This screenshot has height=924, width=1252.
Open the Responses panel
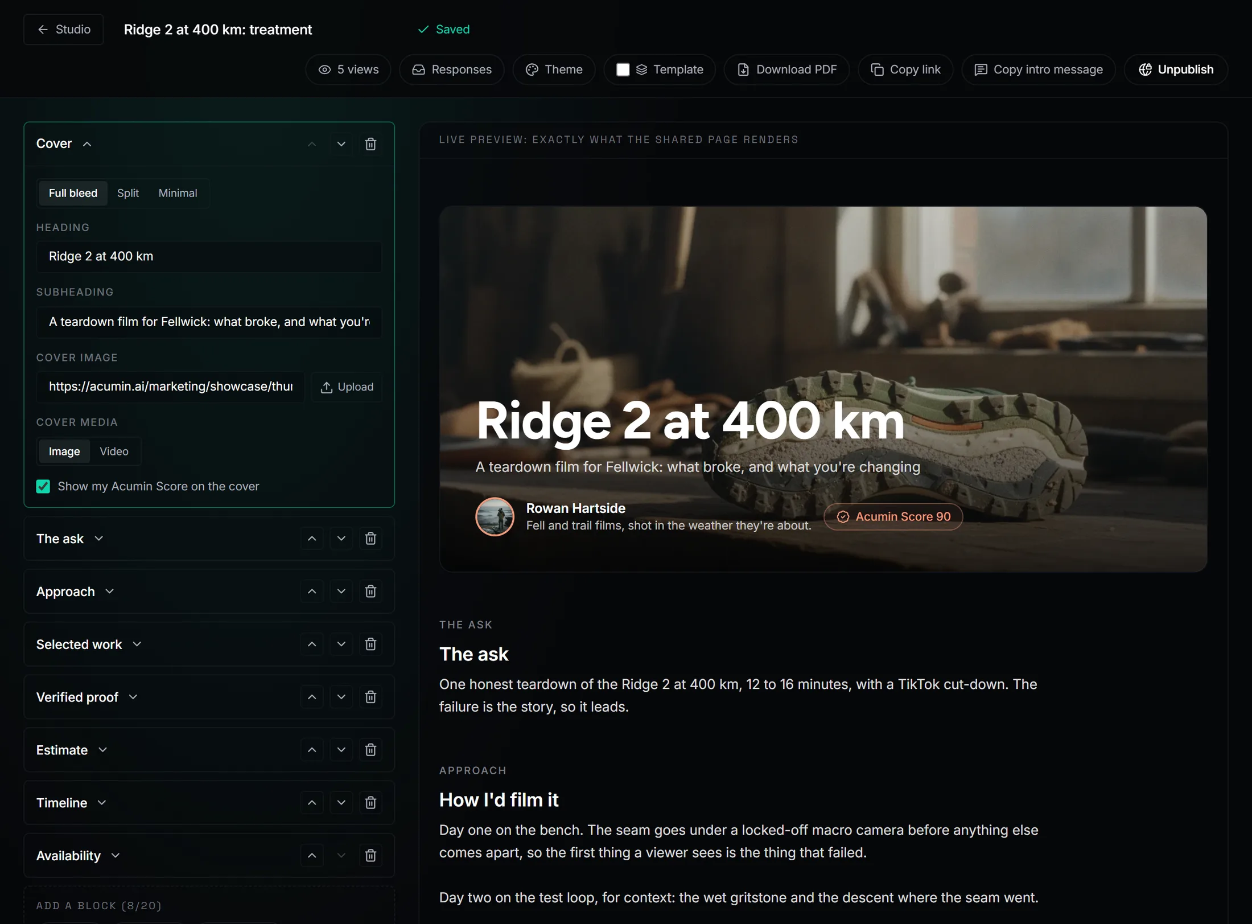pos(452,69)
